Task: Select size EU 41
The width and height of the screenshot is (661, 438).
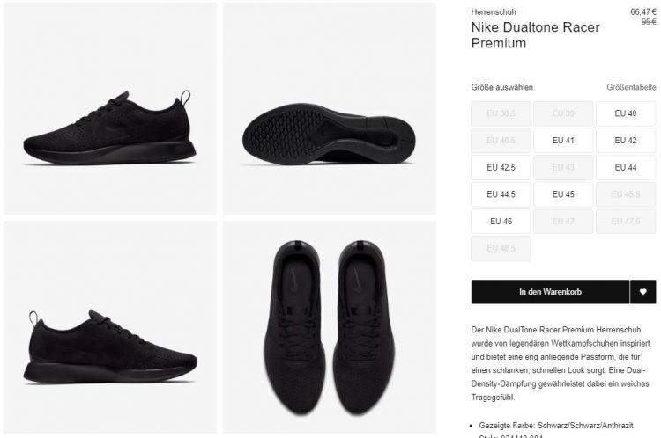Action: [x=563, y=141]
